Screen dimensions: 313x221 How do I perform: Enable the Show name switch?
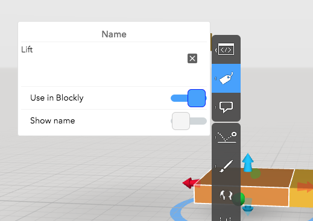pos(189,121)
